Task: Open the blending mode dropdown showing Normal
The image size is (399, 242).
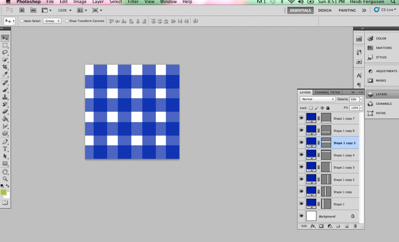Action: coord(317,99)
